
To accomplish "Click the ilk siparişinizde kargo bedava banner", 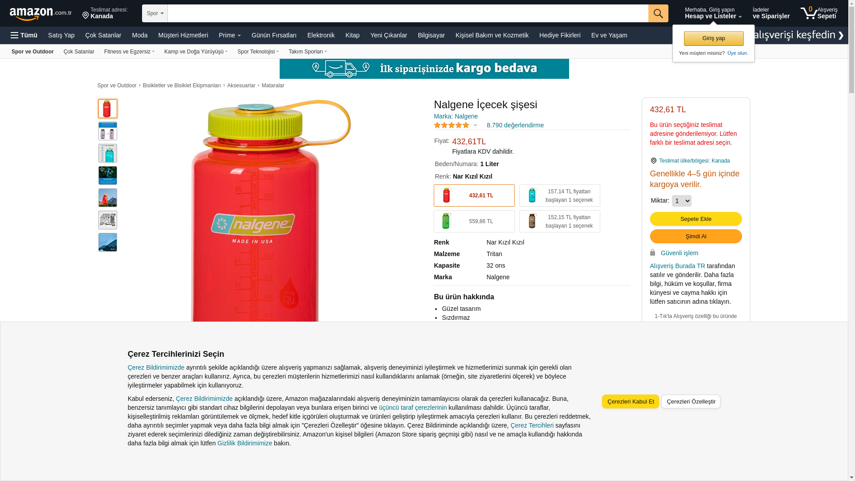I will [424, 69].
